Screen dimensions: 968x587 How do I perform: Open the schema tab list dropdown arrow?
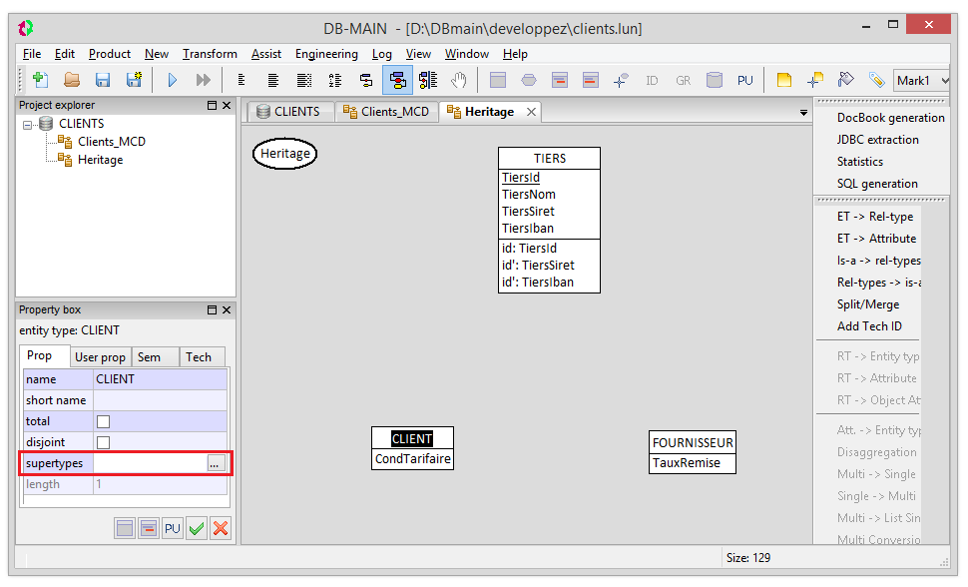pyautogui.click(x=803, y=113)
